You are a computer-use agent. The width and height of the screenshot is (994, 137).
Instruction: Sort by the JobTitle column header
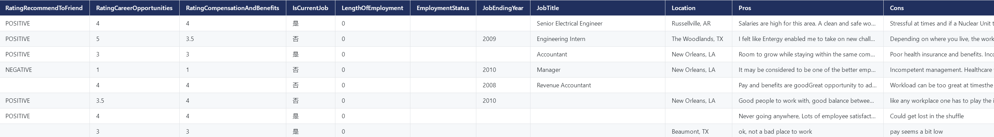[x=548, y=8]
